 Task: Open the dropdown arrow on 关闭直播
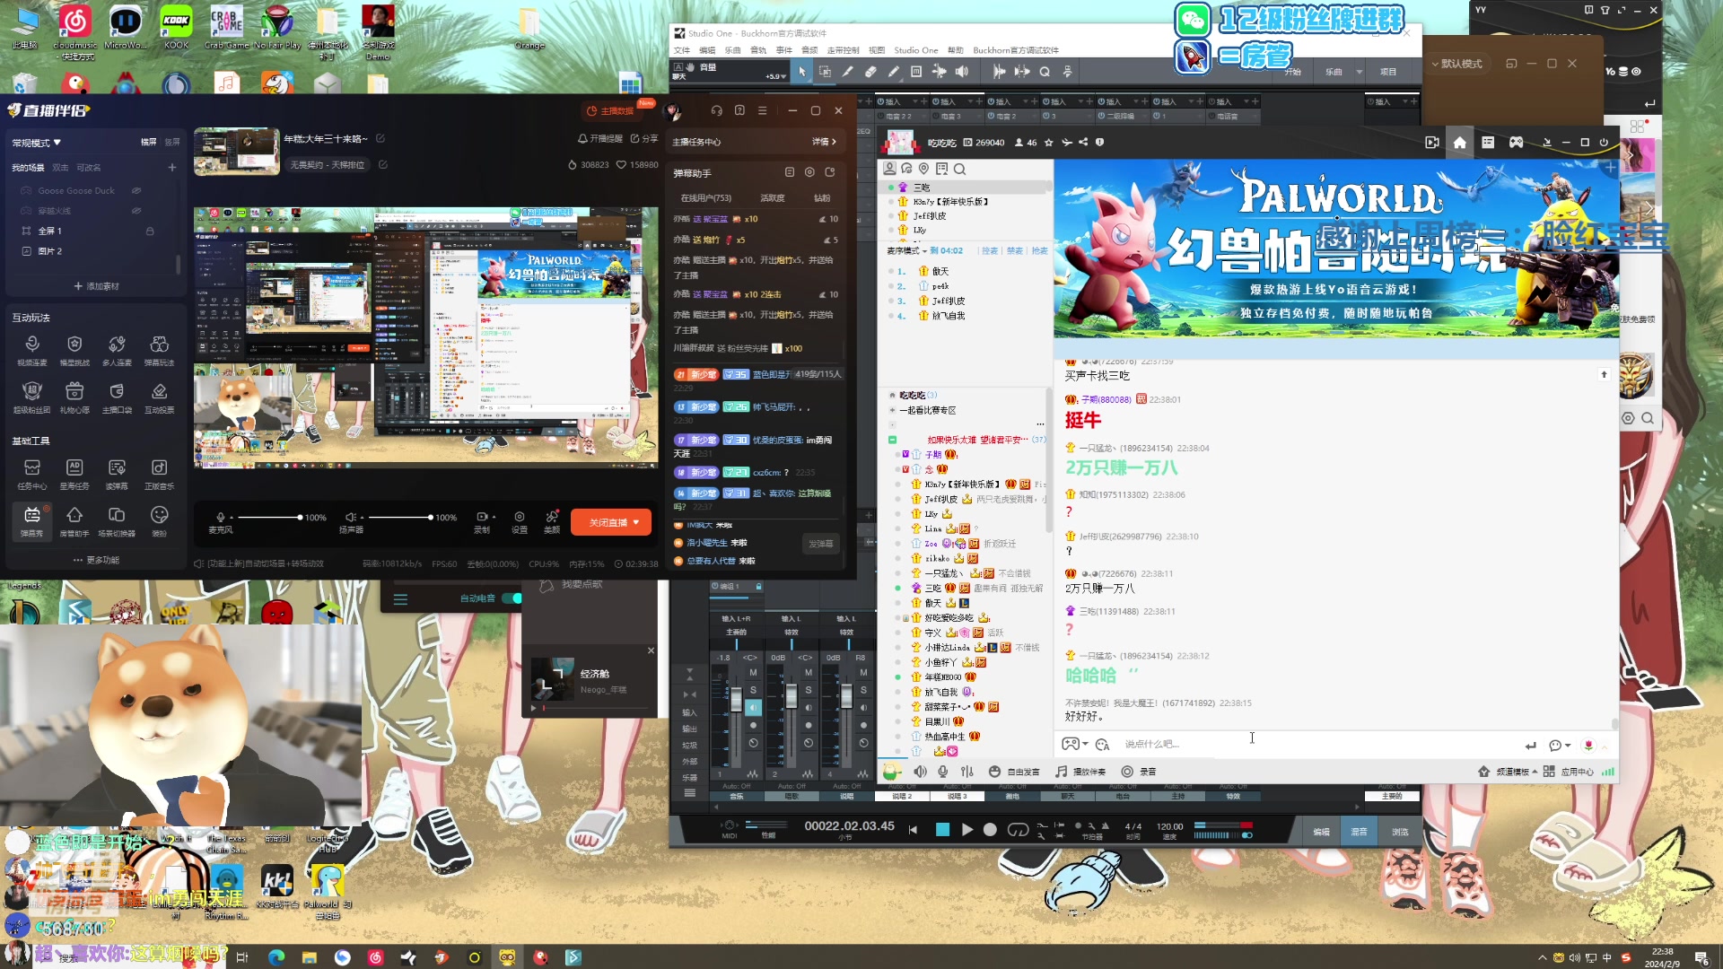636,523
